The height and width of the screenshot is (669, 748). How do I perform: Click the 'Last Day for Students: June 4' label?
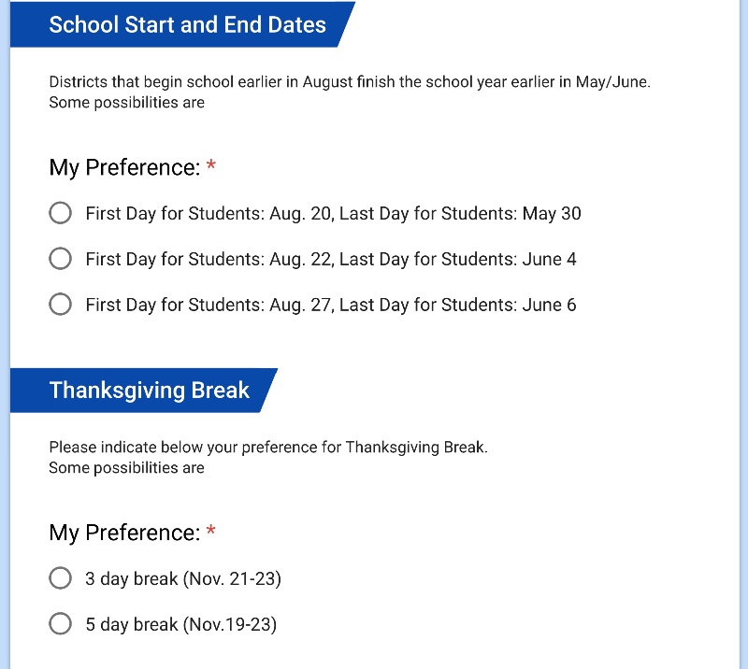(457, 260)
